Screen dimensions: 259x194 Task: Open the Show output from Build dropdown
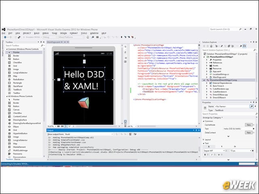89,134
